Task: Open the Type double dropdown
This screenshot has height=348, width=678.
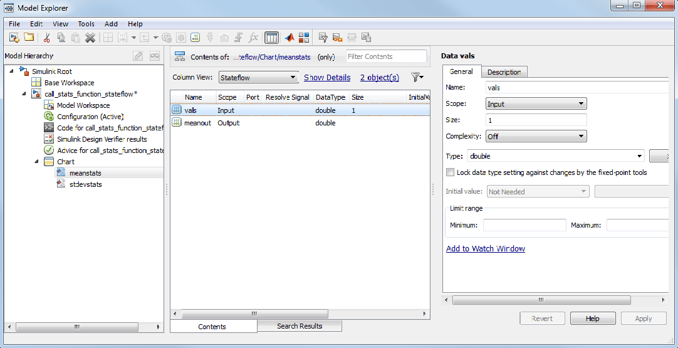Action: pyautogui.click(x=556, y=156)
